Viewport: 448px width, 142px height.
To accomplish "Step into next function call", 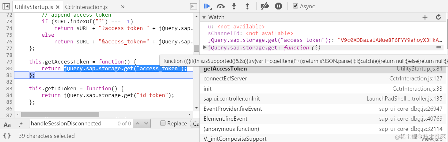I will (234, 6).
